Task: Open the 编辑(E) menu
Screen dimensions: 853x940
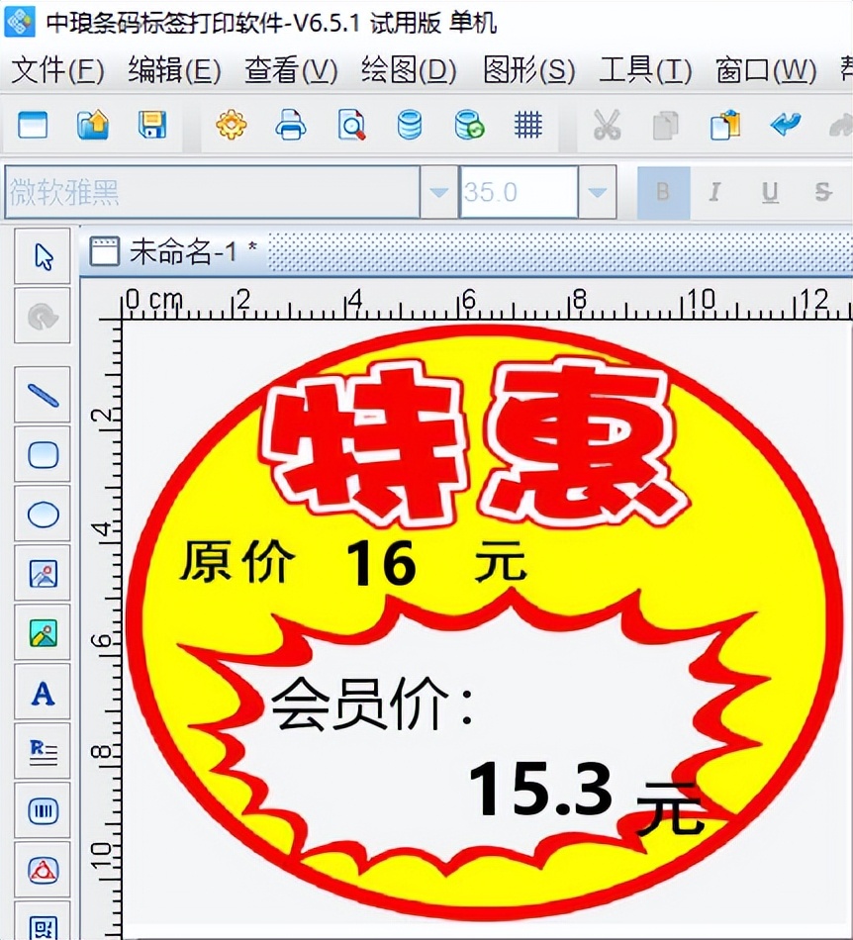Action: (x=174, y=70)
